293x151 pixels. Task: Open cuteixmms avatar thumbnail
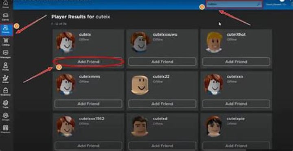pyautogui.click(x=66, y=84)
